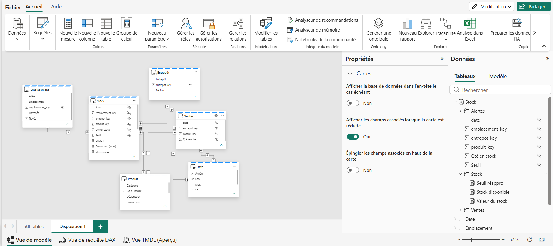Expand the Date table in Données
This screenshot has height=246, width=553.
pos(455,219)
